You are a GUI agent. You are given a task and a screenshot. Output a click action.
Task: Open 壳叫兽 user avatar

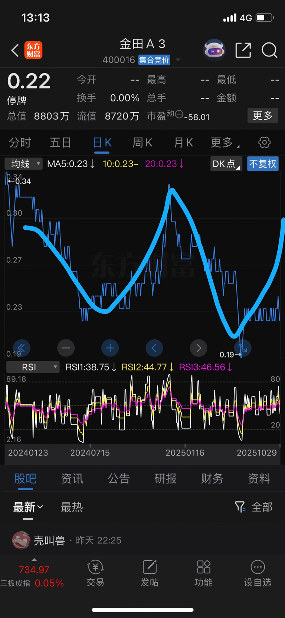click(x=22, y=540)
